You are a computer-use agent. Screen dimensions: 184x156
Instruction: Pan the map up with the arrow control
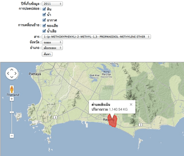12,69
